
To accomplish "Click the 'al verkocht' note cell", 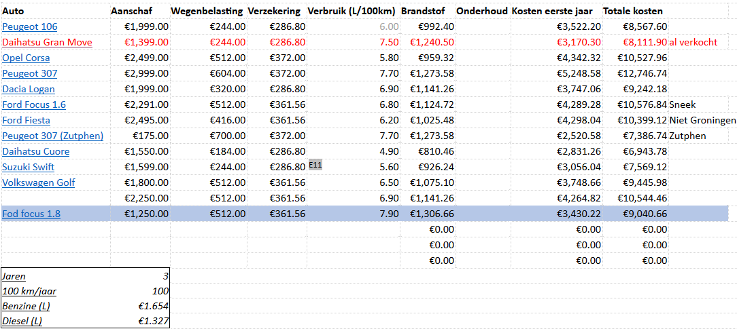I will [693, 42].
